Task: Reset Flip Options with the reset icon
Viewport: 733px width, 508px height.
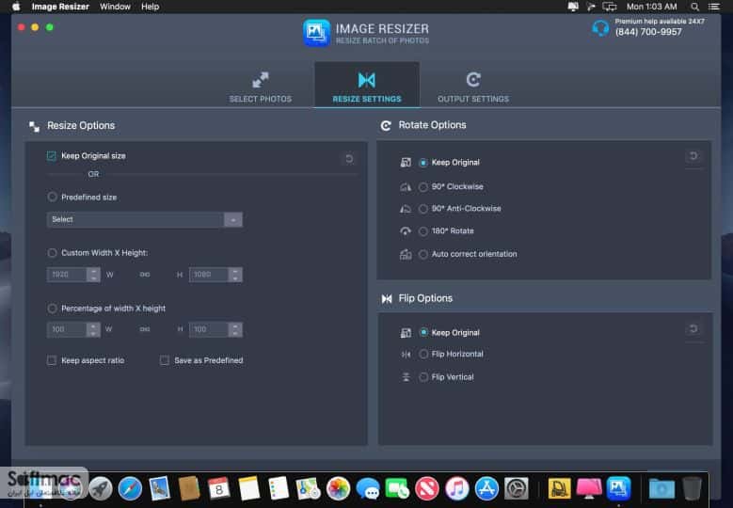Action: (693, 329)
